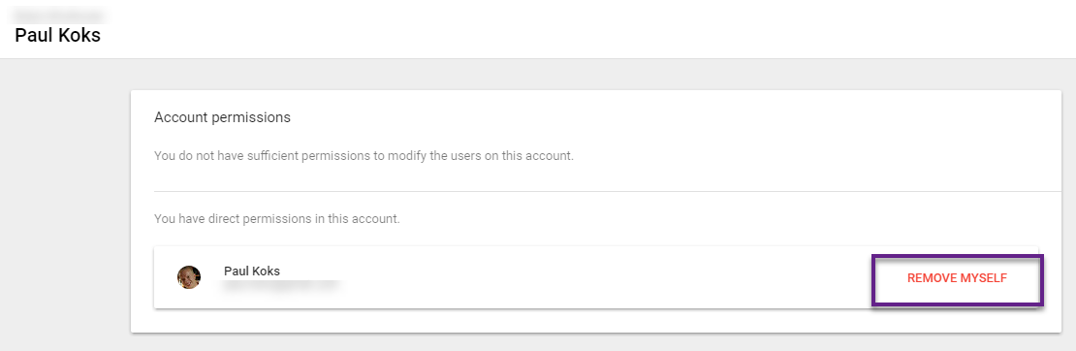Viewport: 1076px width, 351px height.
Task: Click the Account permissions heading
Action: coord(222,117)
